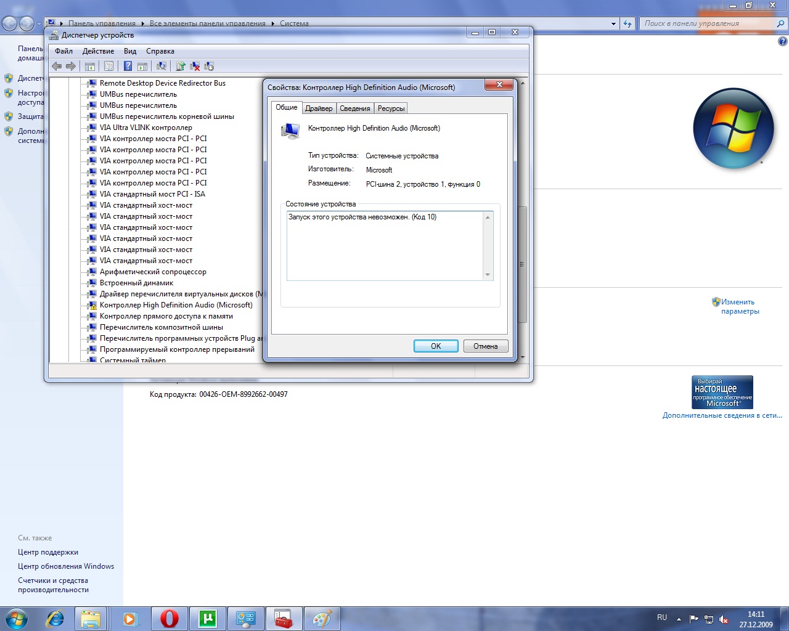Click the Properties icon in Device Manager toolbar
This screenshot has height=631, width=789.
click(x=108, y=66)
